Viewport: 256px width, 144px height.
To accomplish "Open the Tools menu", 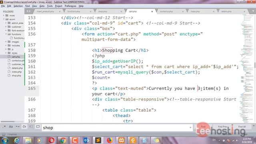I will click(x=50, y=6).
